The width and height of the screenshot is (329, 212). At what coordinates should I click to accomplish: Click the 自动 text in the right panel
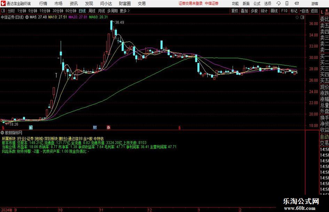coord(324,137)
